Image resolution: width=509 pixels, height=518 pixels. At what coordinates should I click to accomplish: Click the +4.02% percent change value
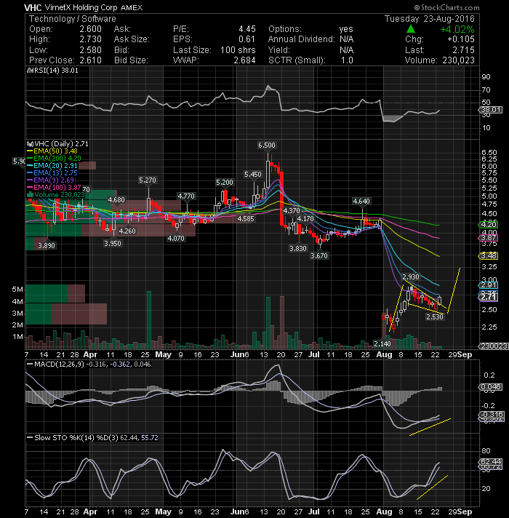457,29
